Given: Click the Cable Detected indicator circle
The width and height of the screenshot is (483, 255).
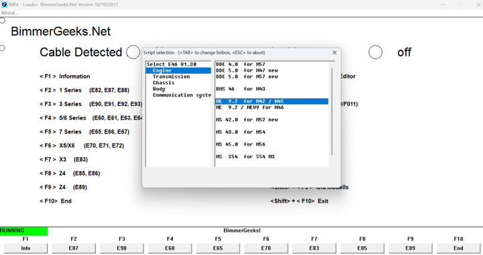Looking at the screenshot, I should click(x=133, y=52).
